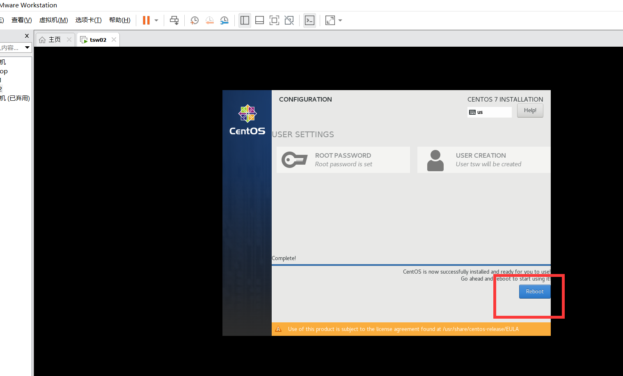This screenshot has width=623, height=376.
Task: Switch to the 主页 home tab
Action: (x=55, y=40)
